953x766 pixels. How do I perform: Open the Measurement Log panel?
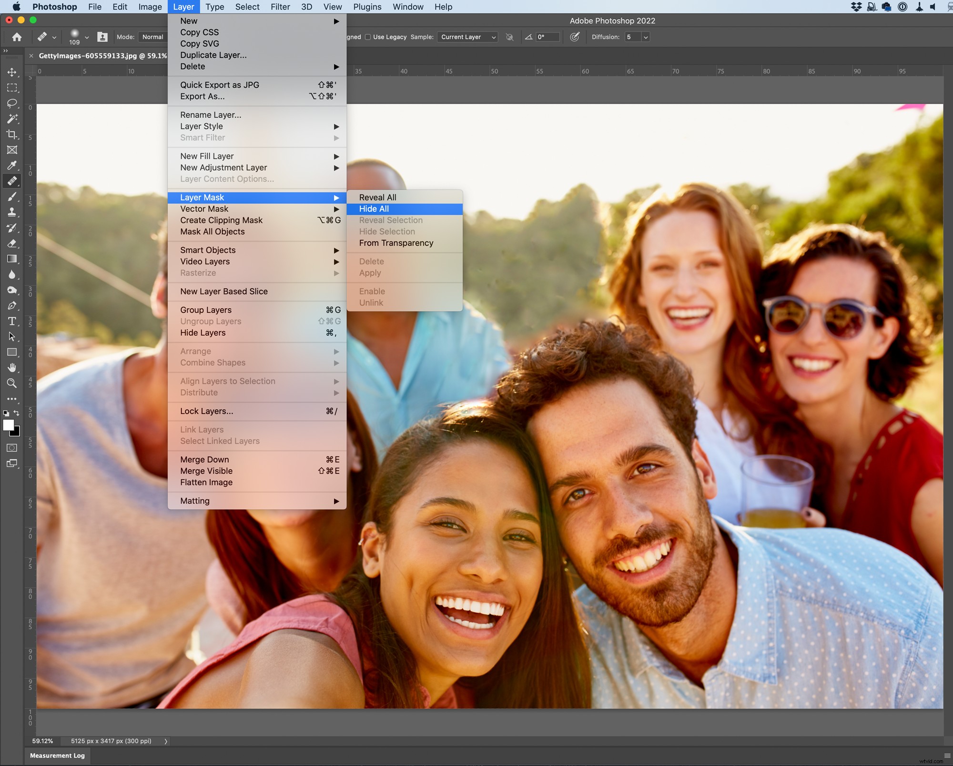pyautogui.click(x=57, y=756)
